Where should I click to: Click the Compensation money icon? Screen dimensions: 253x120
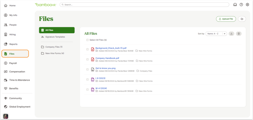[x=6, y=72]
